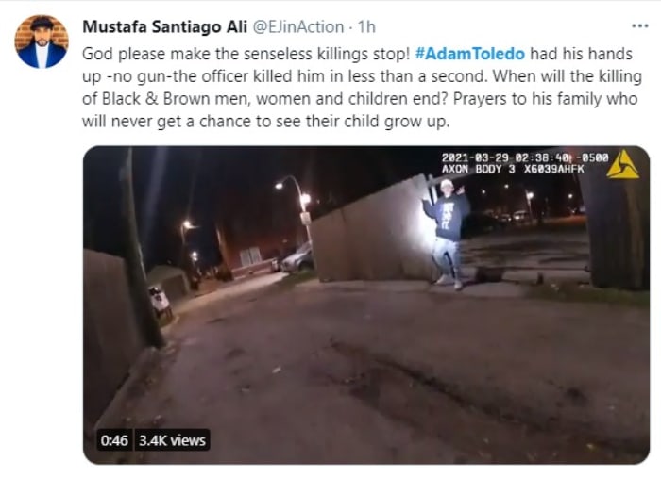Click the red brick building in video
The height and width of the screenshot is (478, 661).
click(x=247, y=251)
